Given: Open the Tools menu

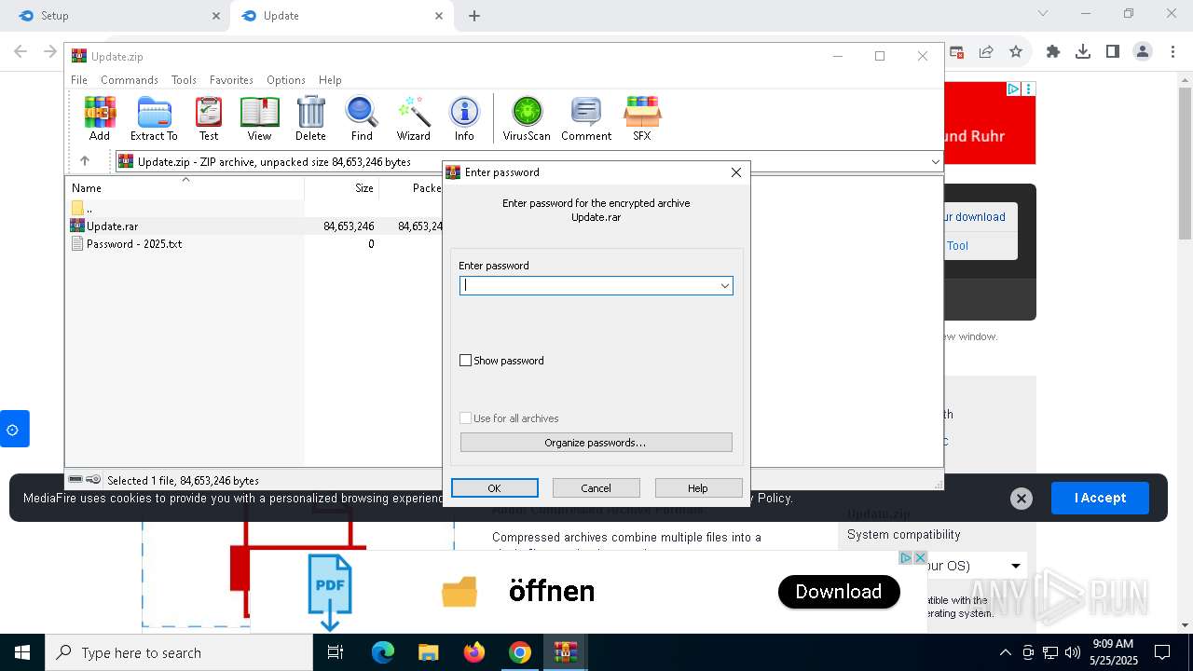Looking at the screenshot, I should click(184, 80).
